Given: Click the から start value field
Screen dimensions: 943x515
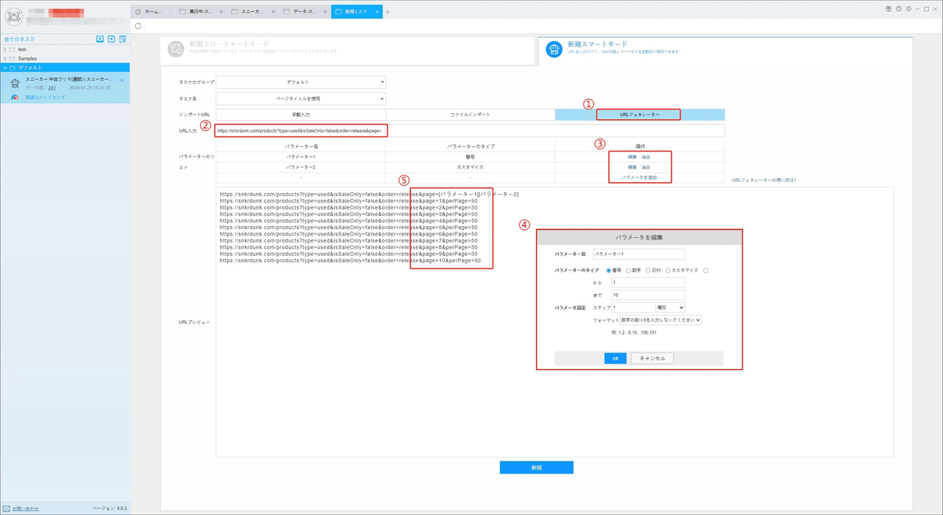Looking at the screenshot, I should click(x=648, y=283).
